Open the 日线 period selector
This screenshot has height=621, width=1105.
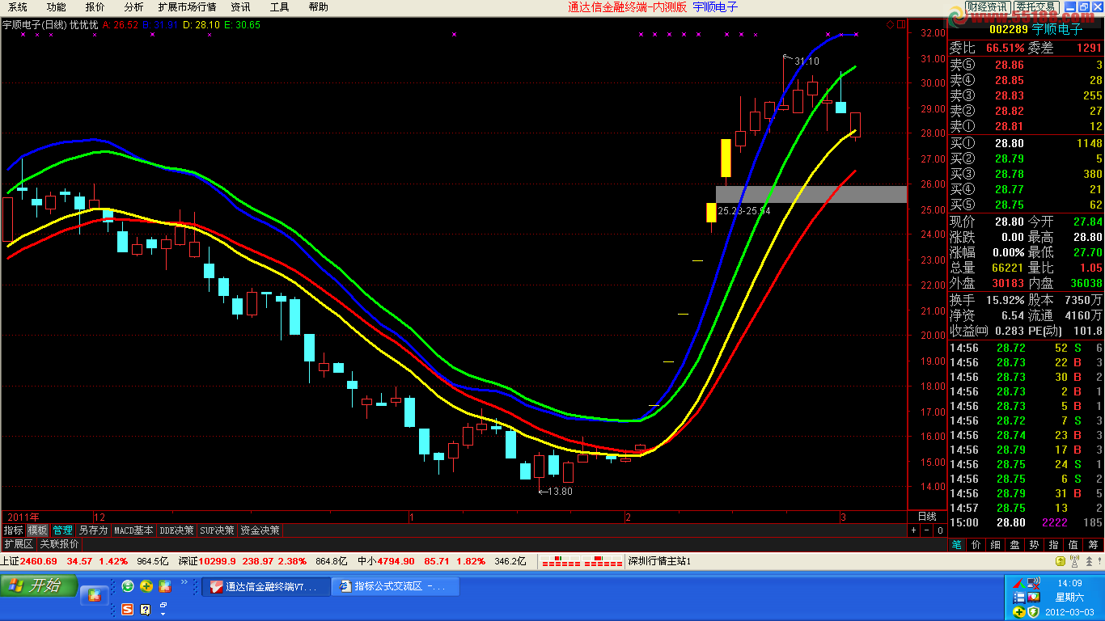[x=926, y=516]
